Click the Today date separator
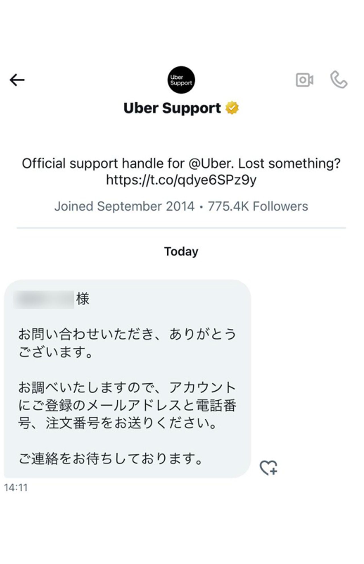Screen dimensions: 364x564 181,251
